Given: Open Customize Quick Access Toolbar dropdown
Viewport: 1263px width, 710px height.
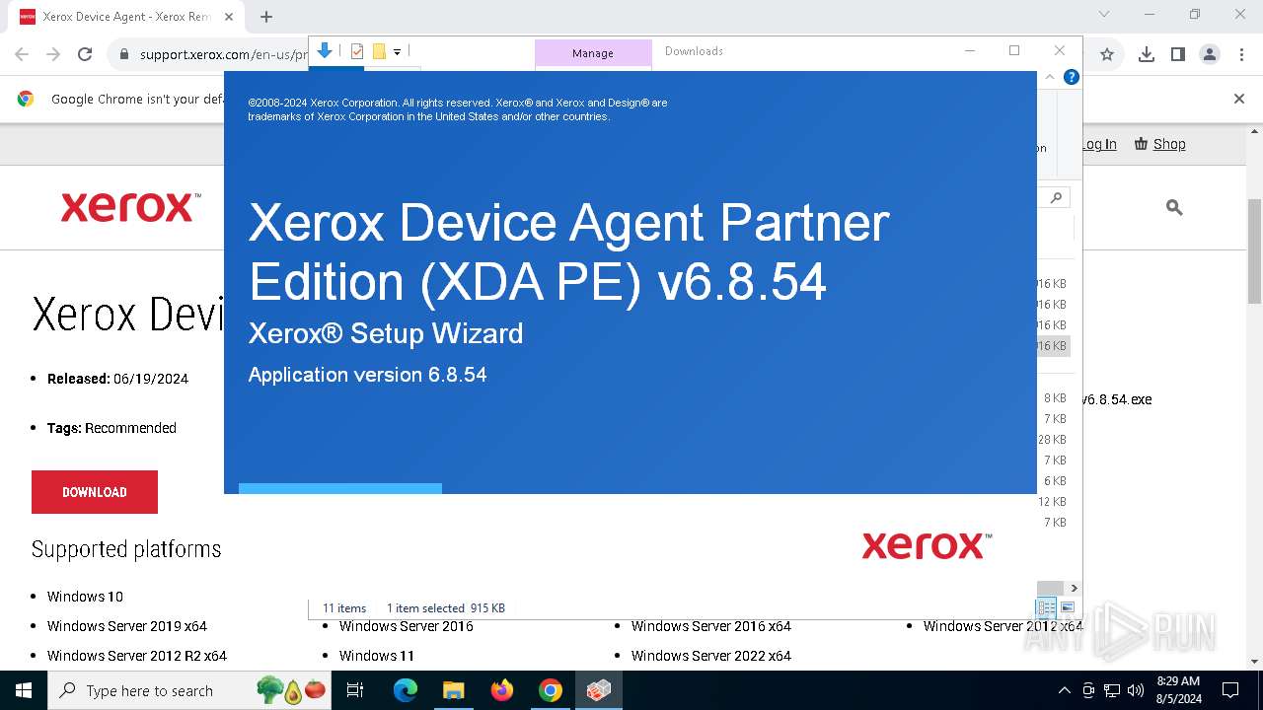Looking at the screenshot, I should point(397,52).
